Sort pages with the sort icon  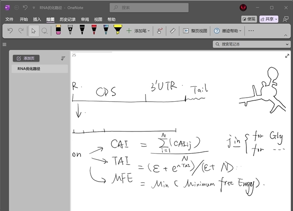coord(63,58)
